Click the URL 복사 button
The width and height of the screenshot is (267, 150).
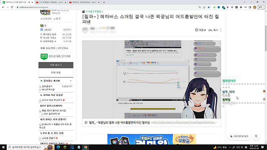(213, 30)
